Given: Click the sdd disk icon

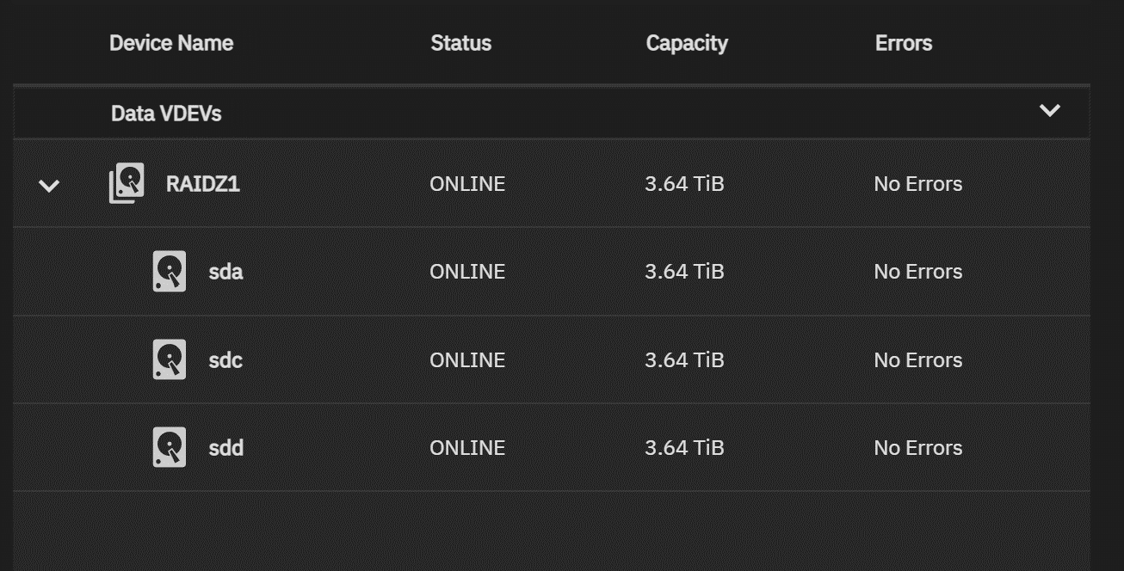Looking at the screenshot, I should (x=170, y=448).
